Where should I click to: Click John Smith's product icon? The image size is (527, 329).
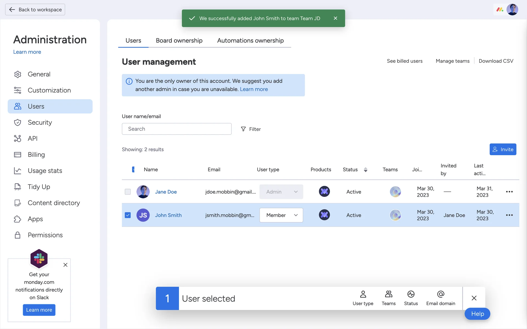[x=324, y=215]
